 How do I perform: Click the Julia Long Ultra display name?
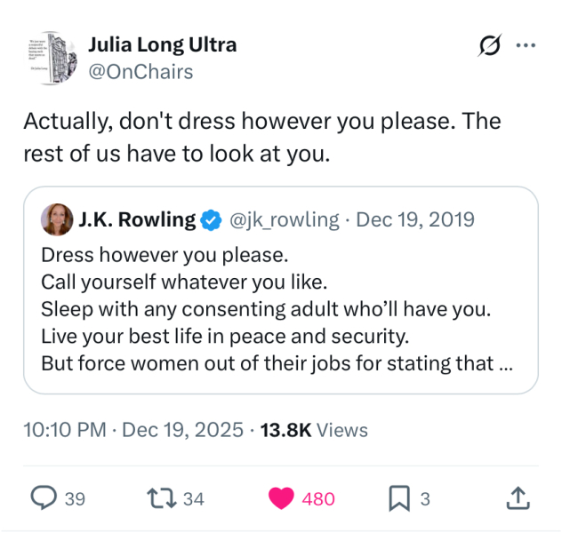163,44
